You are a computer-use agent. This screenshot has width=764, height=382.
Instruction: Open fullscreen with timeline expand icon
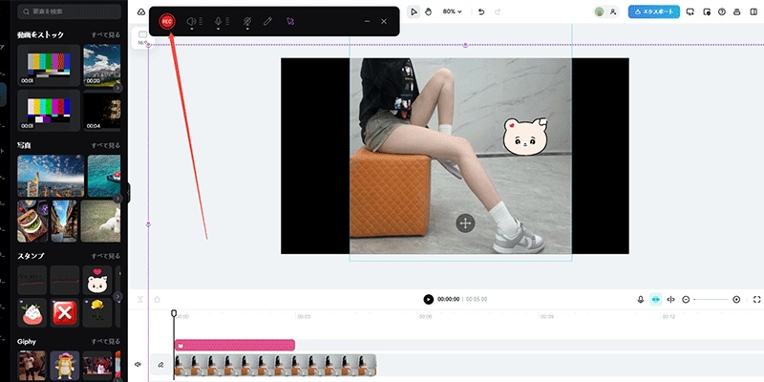click(x=756, y=299)
